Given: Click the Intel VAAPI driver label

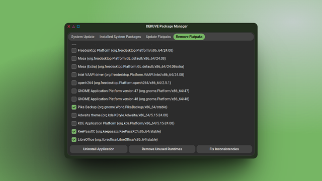Looking at the screenshot, I should 131,74.
